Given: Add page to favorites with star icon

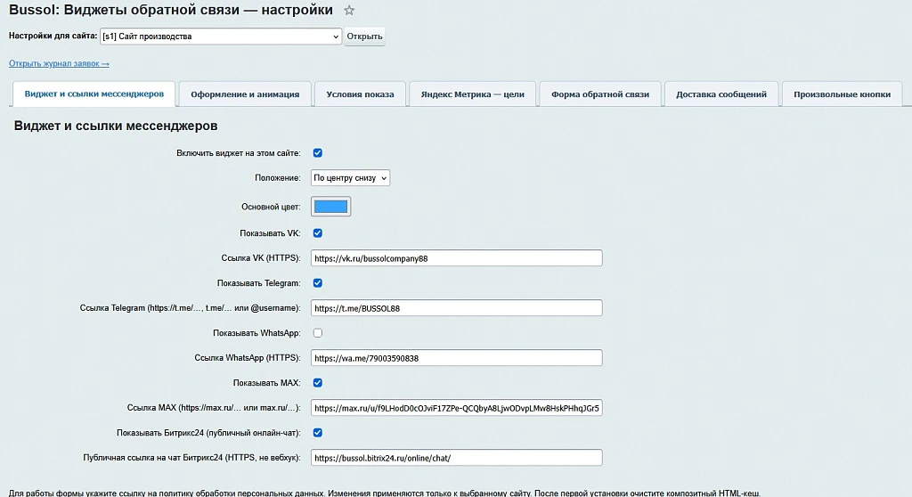Looking at the screenshot, I should point(349,11).
